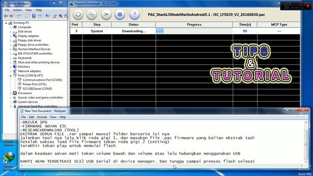Image resolution: width=313 pixels, height=176 pixels.
Task: Collapse the Ports (COM & LPT) node
Action: (x=11, y=76)
